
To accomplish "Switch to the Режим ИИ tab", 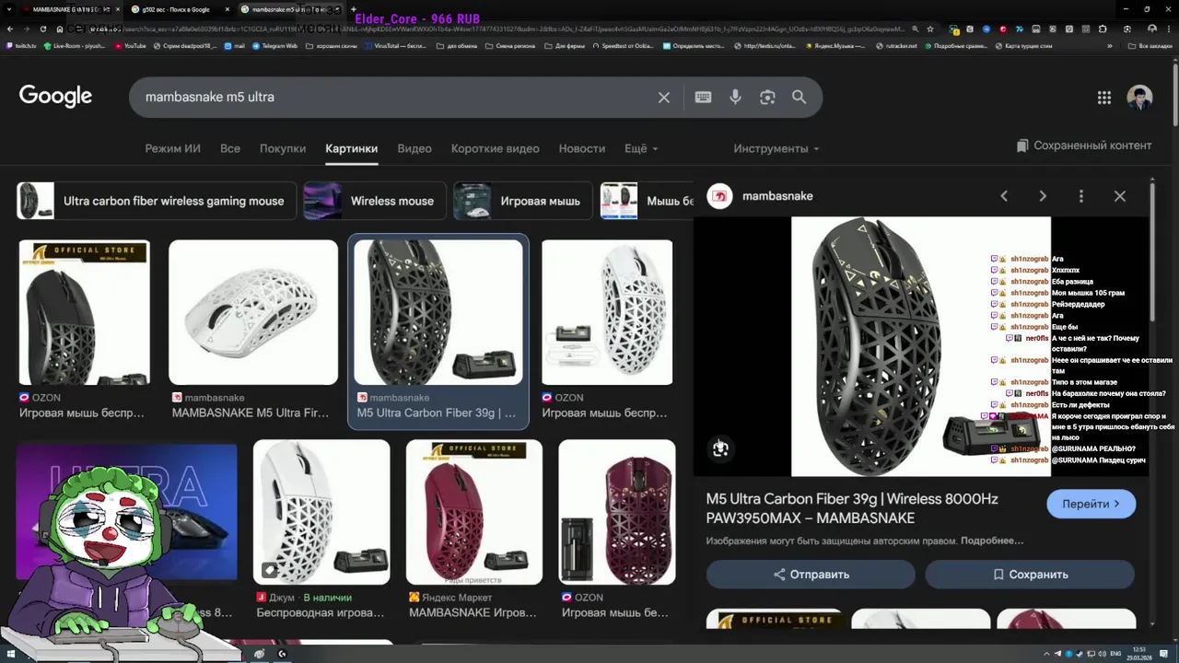I will click(x=172, y=148).
